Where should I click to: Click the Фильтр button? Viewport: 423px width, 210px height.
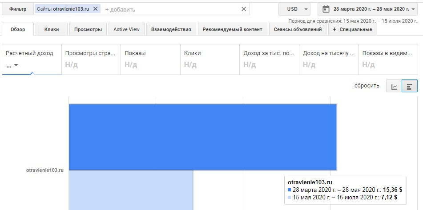(18, 9)
